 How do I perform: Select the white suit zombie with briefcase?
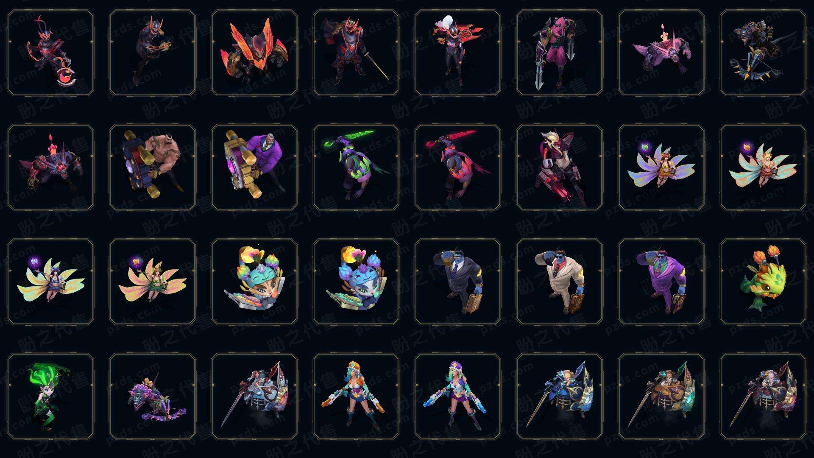(560, 282)
